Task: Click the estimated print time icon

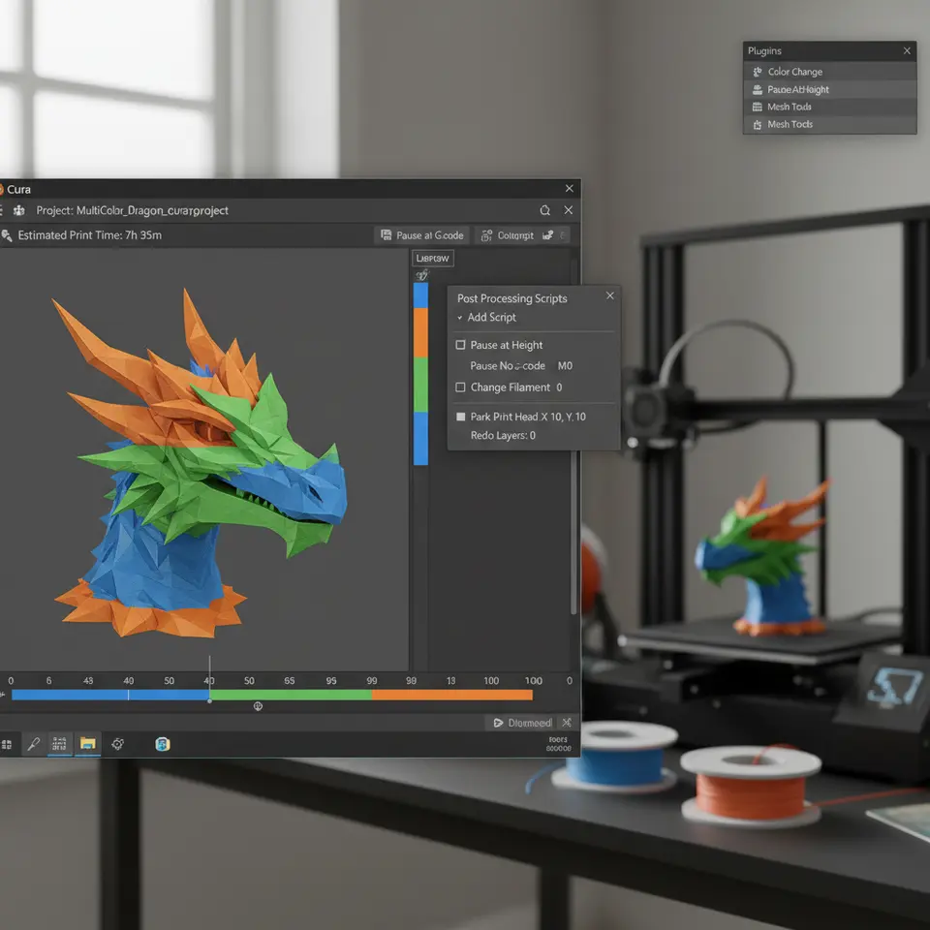Action: pyautogui.click(x=7, y=235)
